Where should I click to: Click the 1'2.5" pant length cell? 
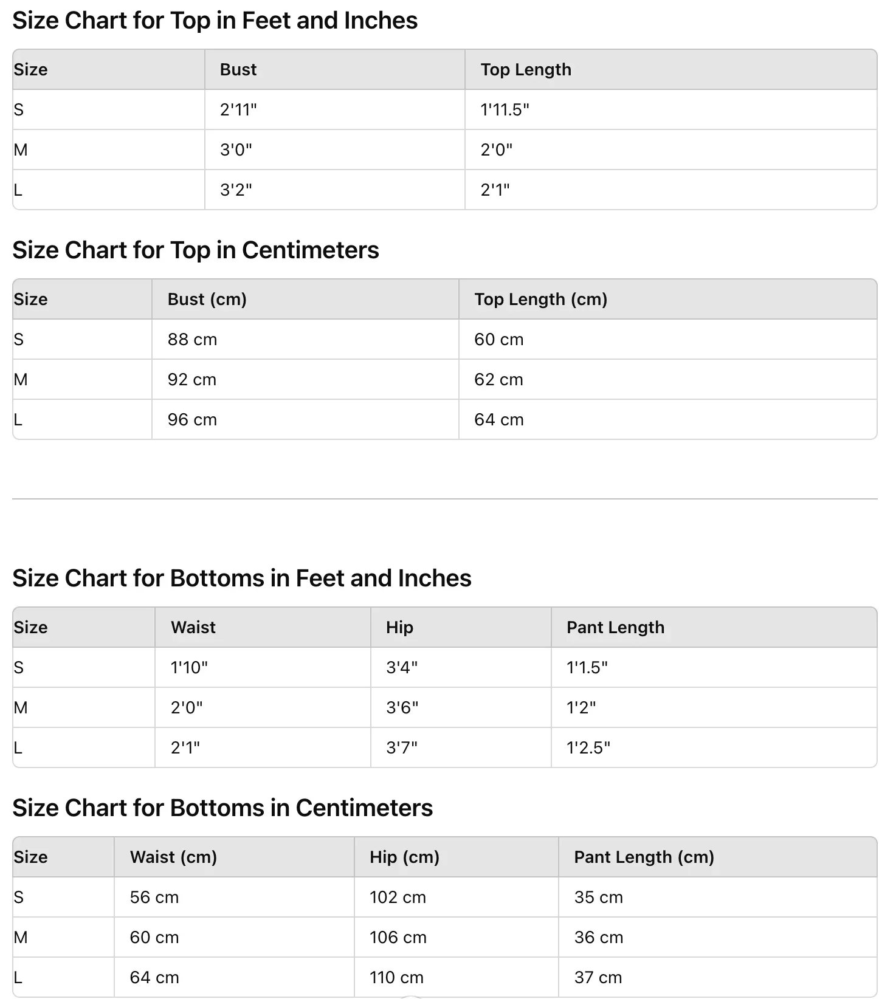click(714, 748)
